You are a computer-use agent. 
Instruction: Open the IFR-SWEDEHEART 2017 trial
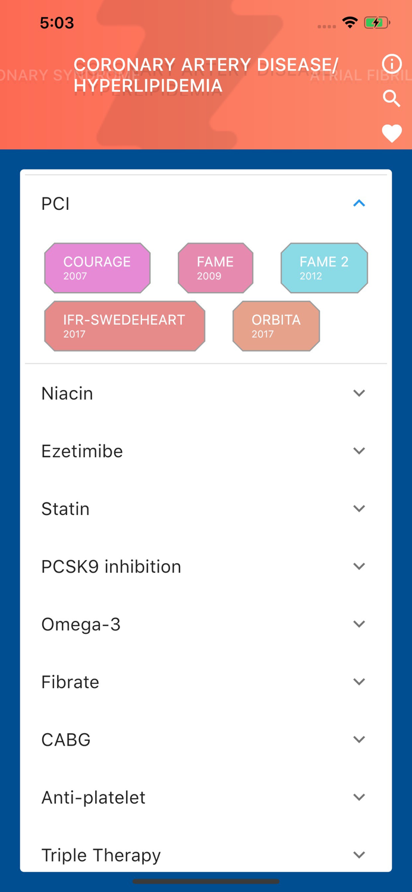[124, 326]
